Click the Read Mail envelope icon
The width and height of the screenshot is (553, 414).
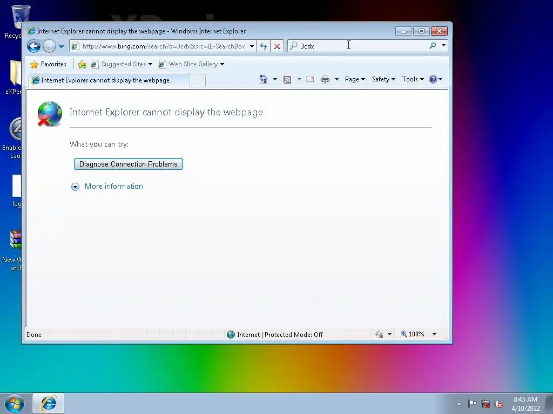pyautogui.click(x=310, y=79)
